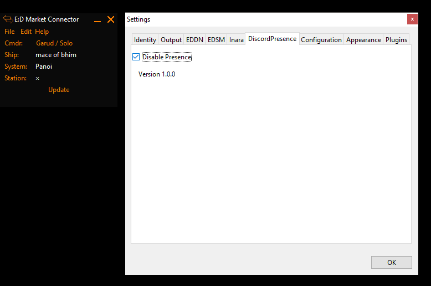Go to the EDSM tab
The image size is (431, 286).
click(216, 40)
